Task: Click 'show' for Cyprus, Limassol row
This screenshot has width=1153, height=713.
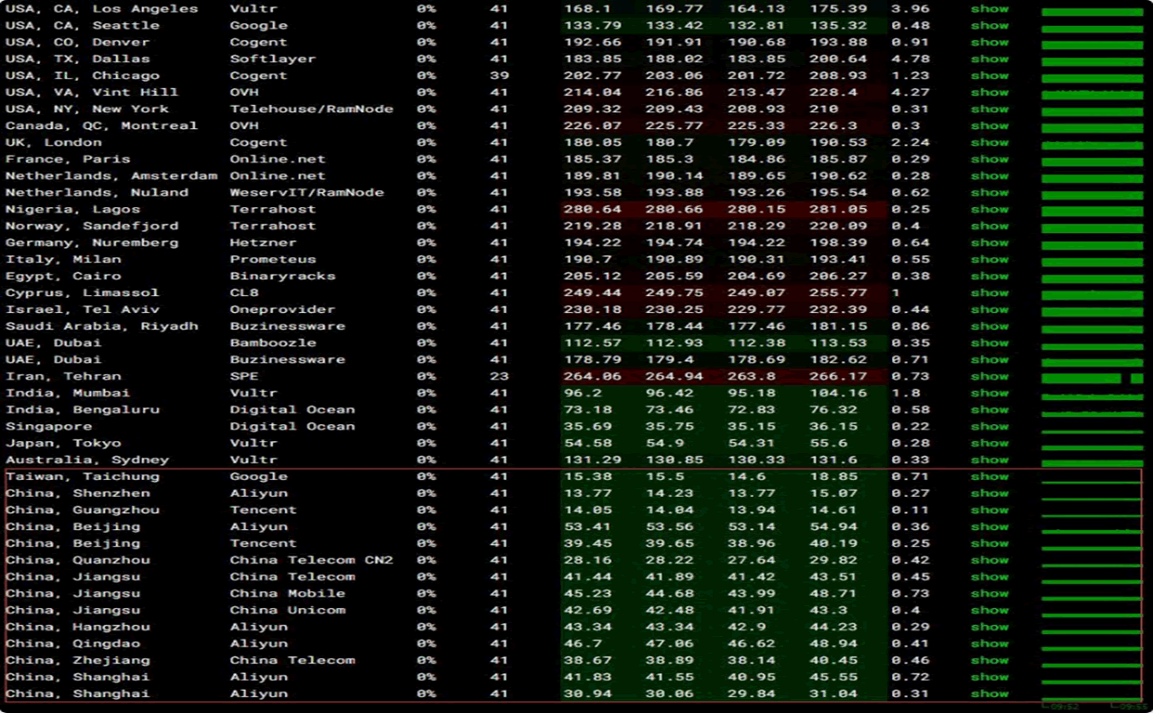Action: click(x=989, y=293)
